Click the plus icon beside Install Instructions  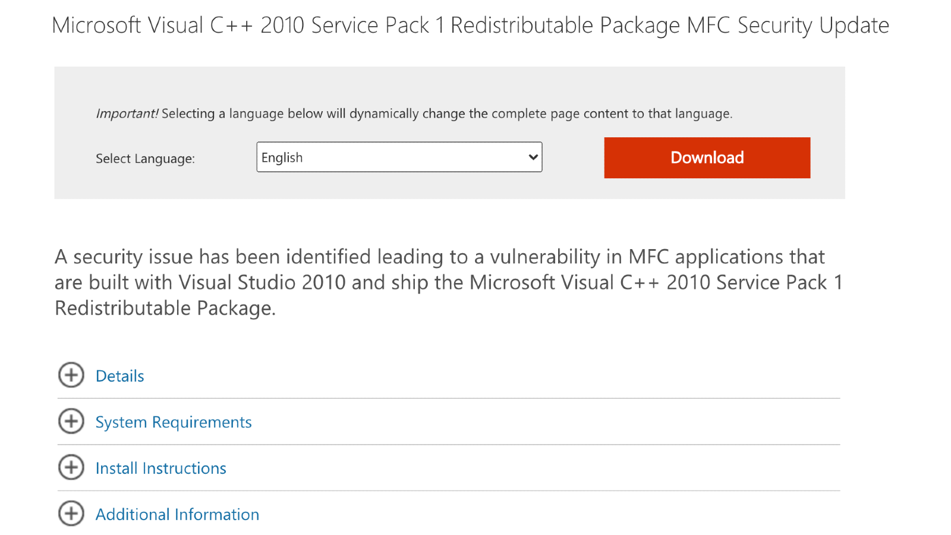(x=71, y=468)
